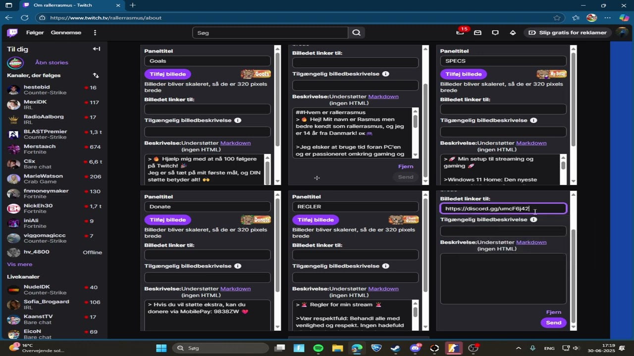Refresh the browser page
The height and width of the screenshot is (356, 634).
[25, 18]
